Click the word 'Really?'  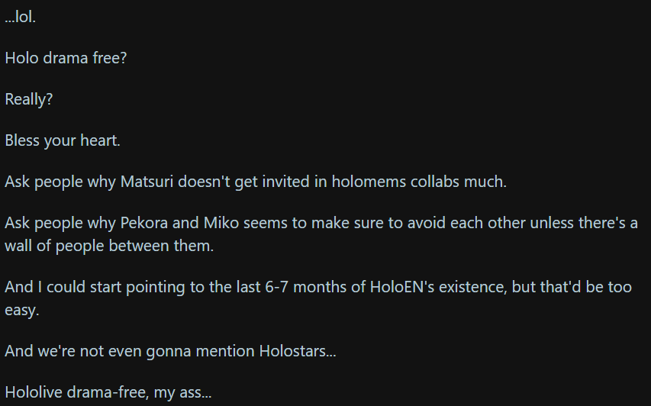tap(29, 99)
